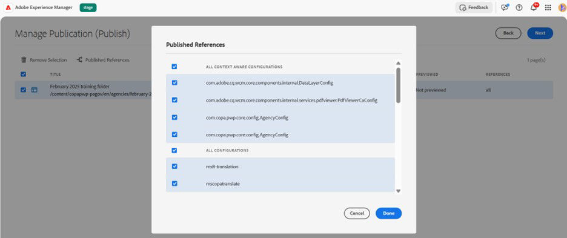The height and width of the screenshot is (238, 567).
Task: Click the Adobe logo icon
Action: pos(8,8)
